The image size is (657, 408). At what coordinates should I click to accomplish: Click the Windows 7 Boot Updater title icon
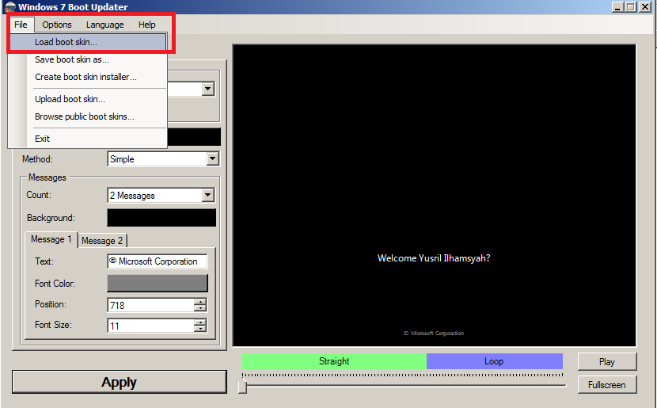pyautogui.click(x=10, y=7)
